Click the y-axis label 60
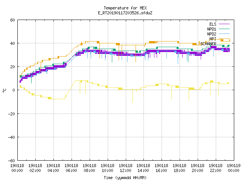241x181 pixels. (12, 20)
